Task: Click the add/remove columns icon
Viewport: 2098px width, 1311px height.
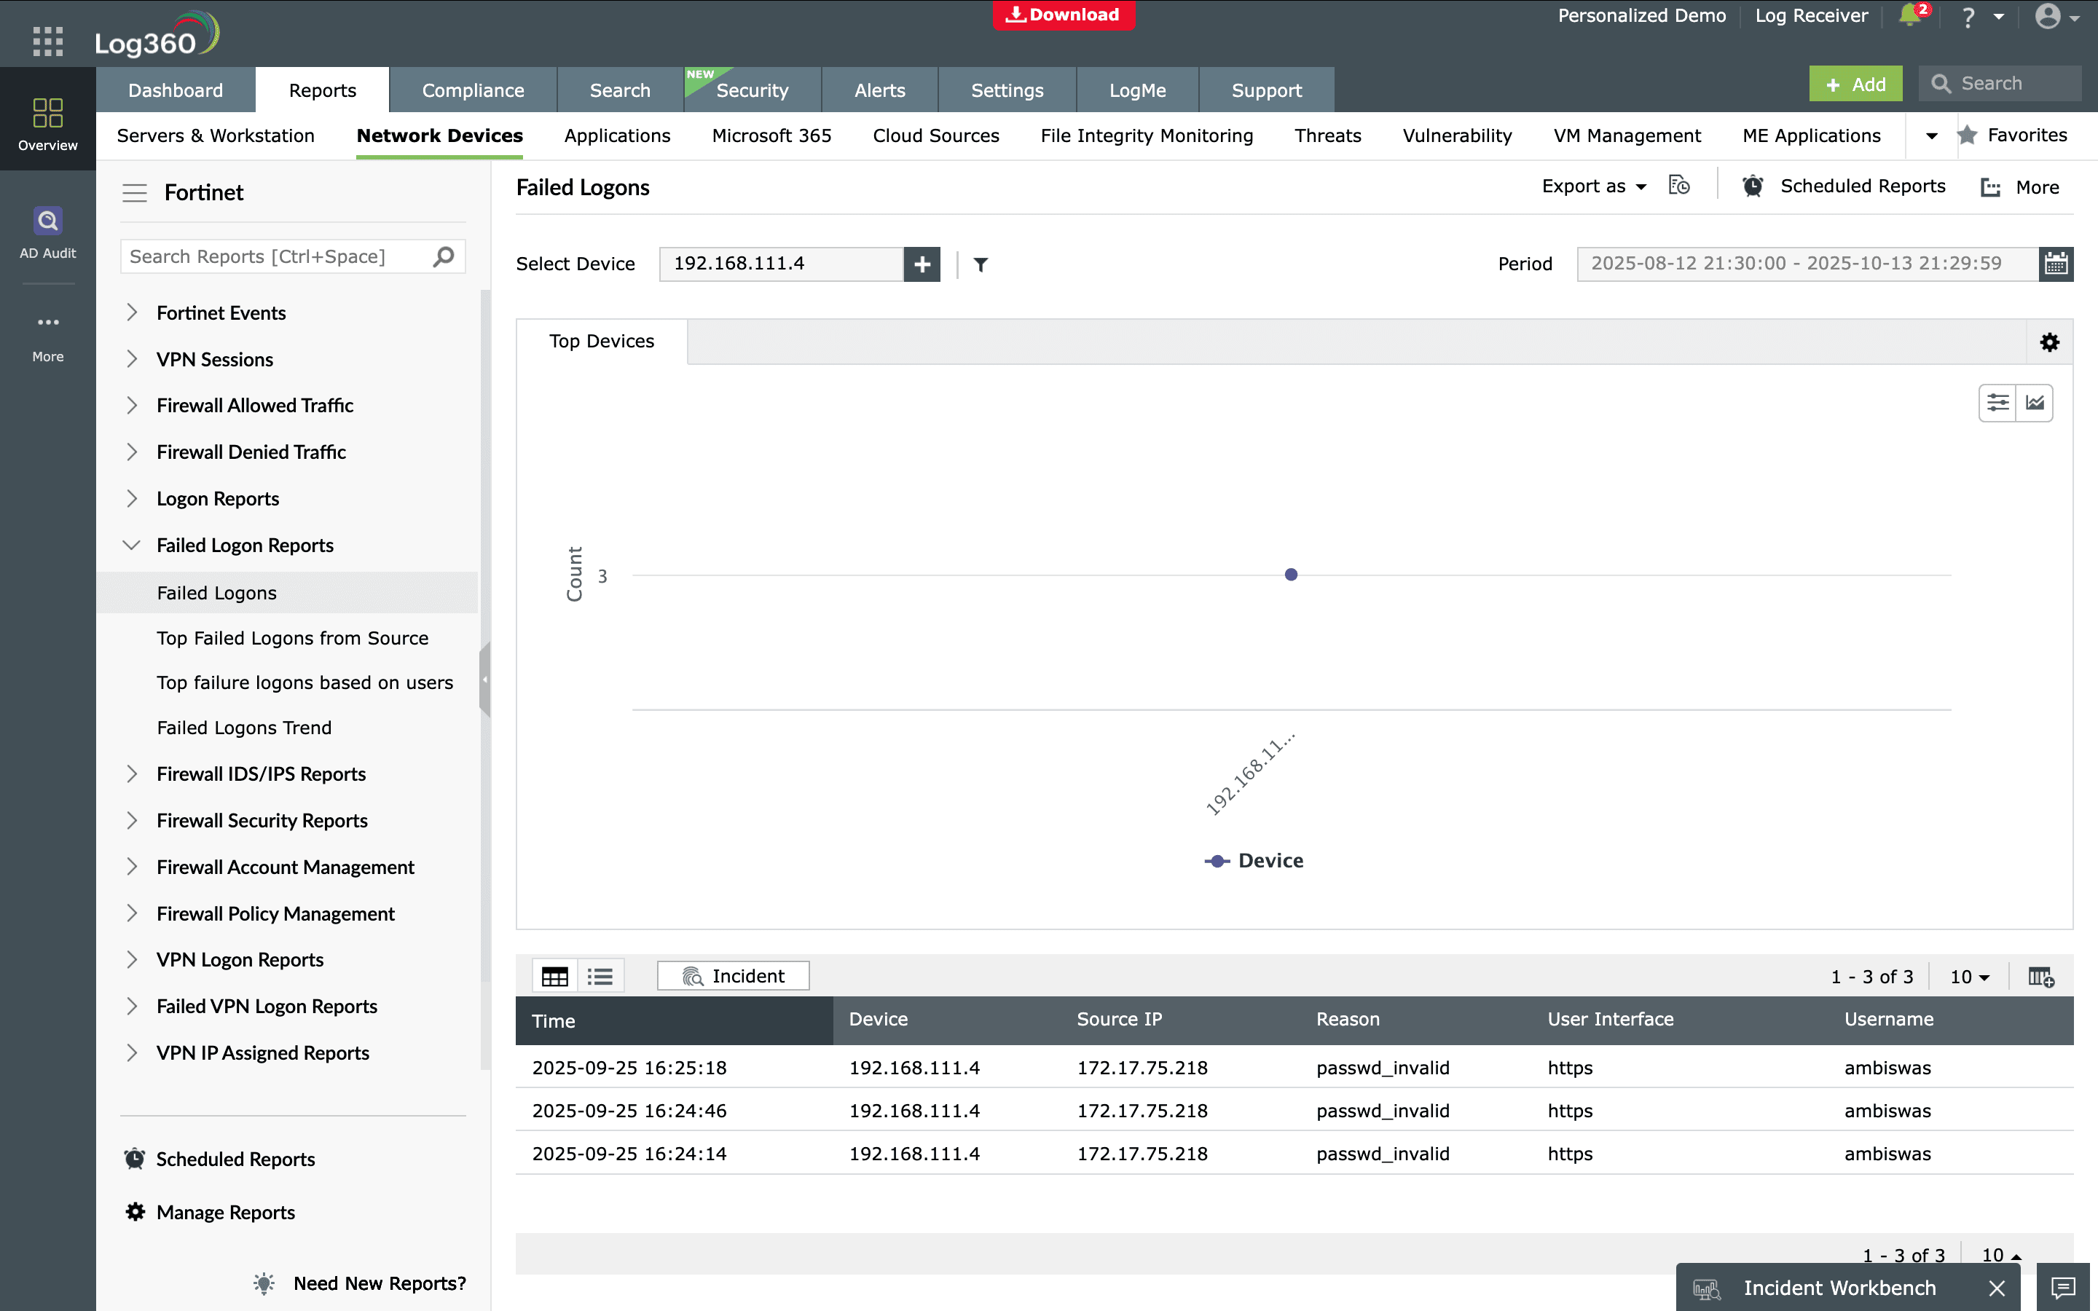Action: [2040, 977]
